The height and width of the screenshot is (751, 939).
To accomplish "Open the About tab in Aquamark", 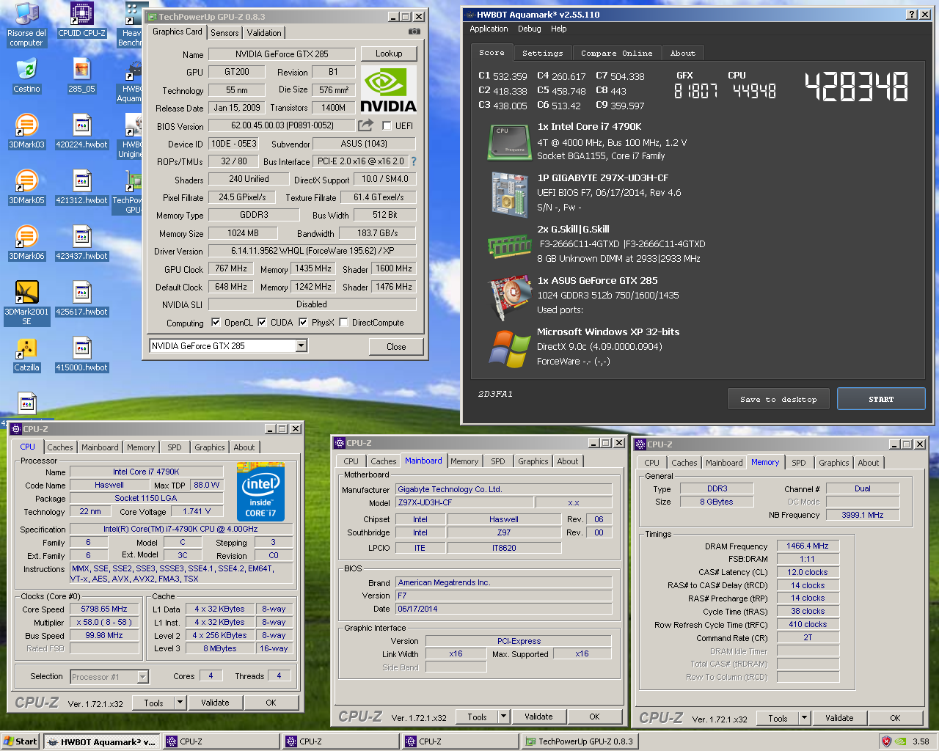I will pyautogui.click(x=683, y=53).
